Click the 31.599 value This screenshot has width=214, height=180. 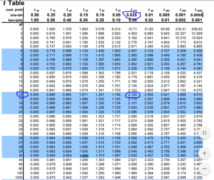click(197, 33)
